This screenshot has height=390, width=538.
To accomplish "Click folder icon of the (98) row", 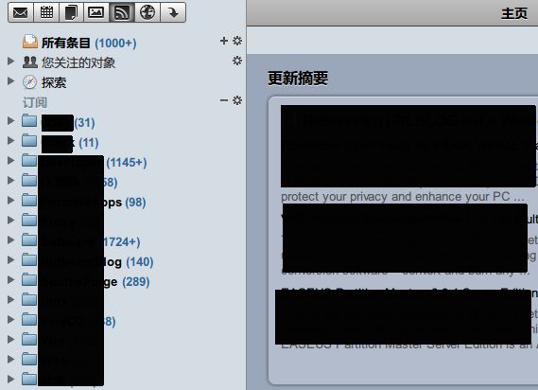I will [29, 201].
